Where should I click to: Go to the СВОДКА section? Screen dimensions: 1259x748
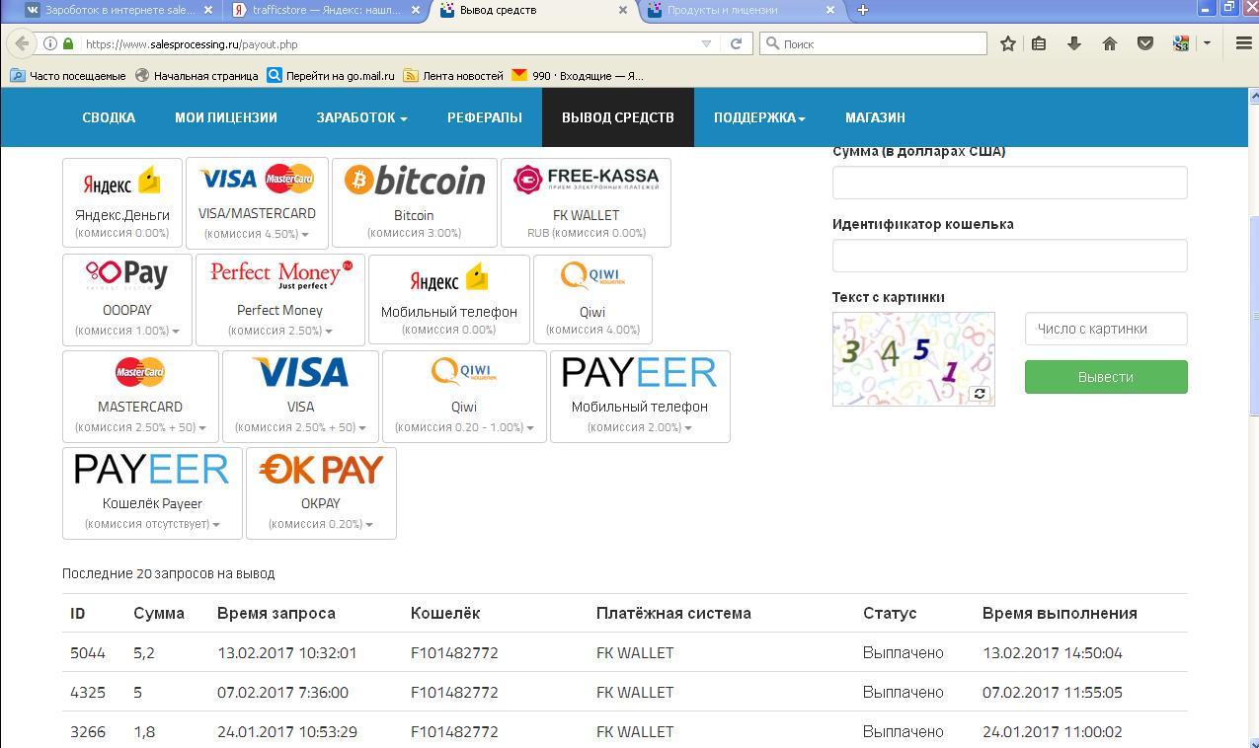[109, 117]
